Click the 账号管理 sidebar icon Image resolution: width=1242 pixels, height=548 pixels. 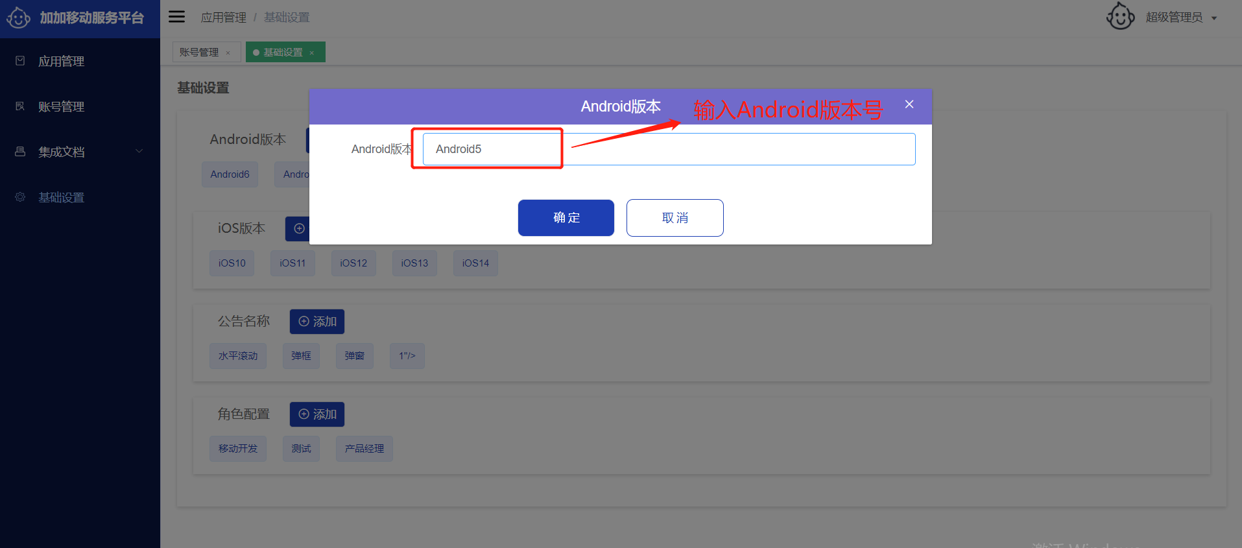click(20, 106)
